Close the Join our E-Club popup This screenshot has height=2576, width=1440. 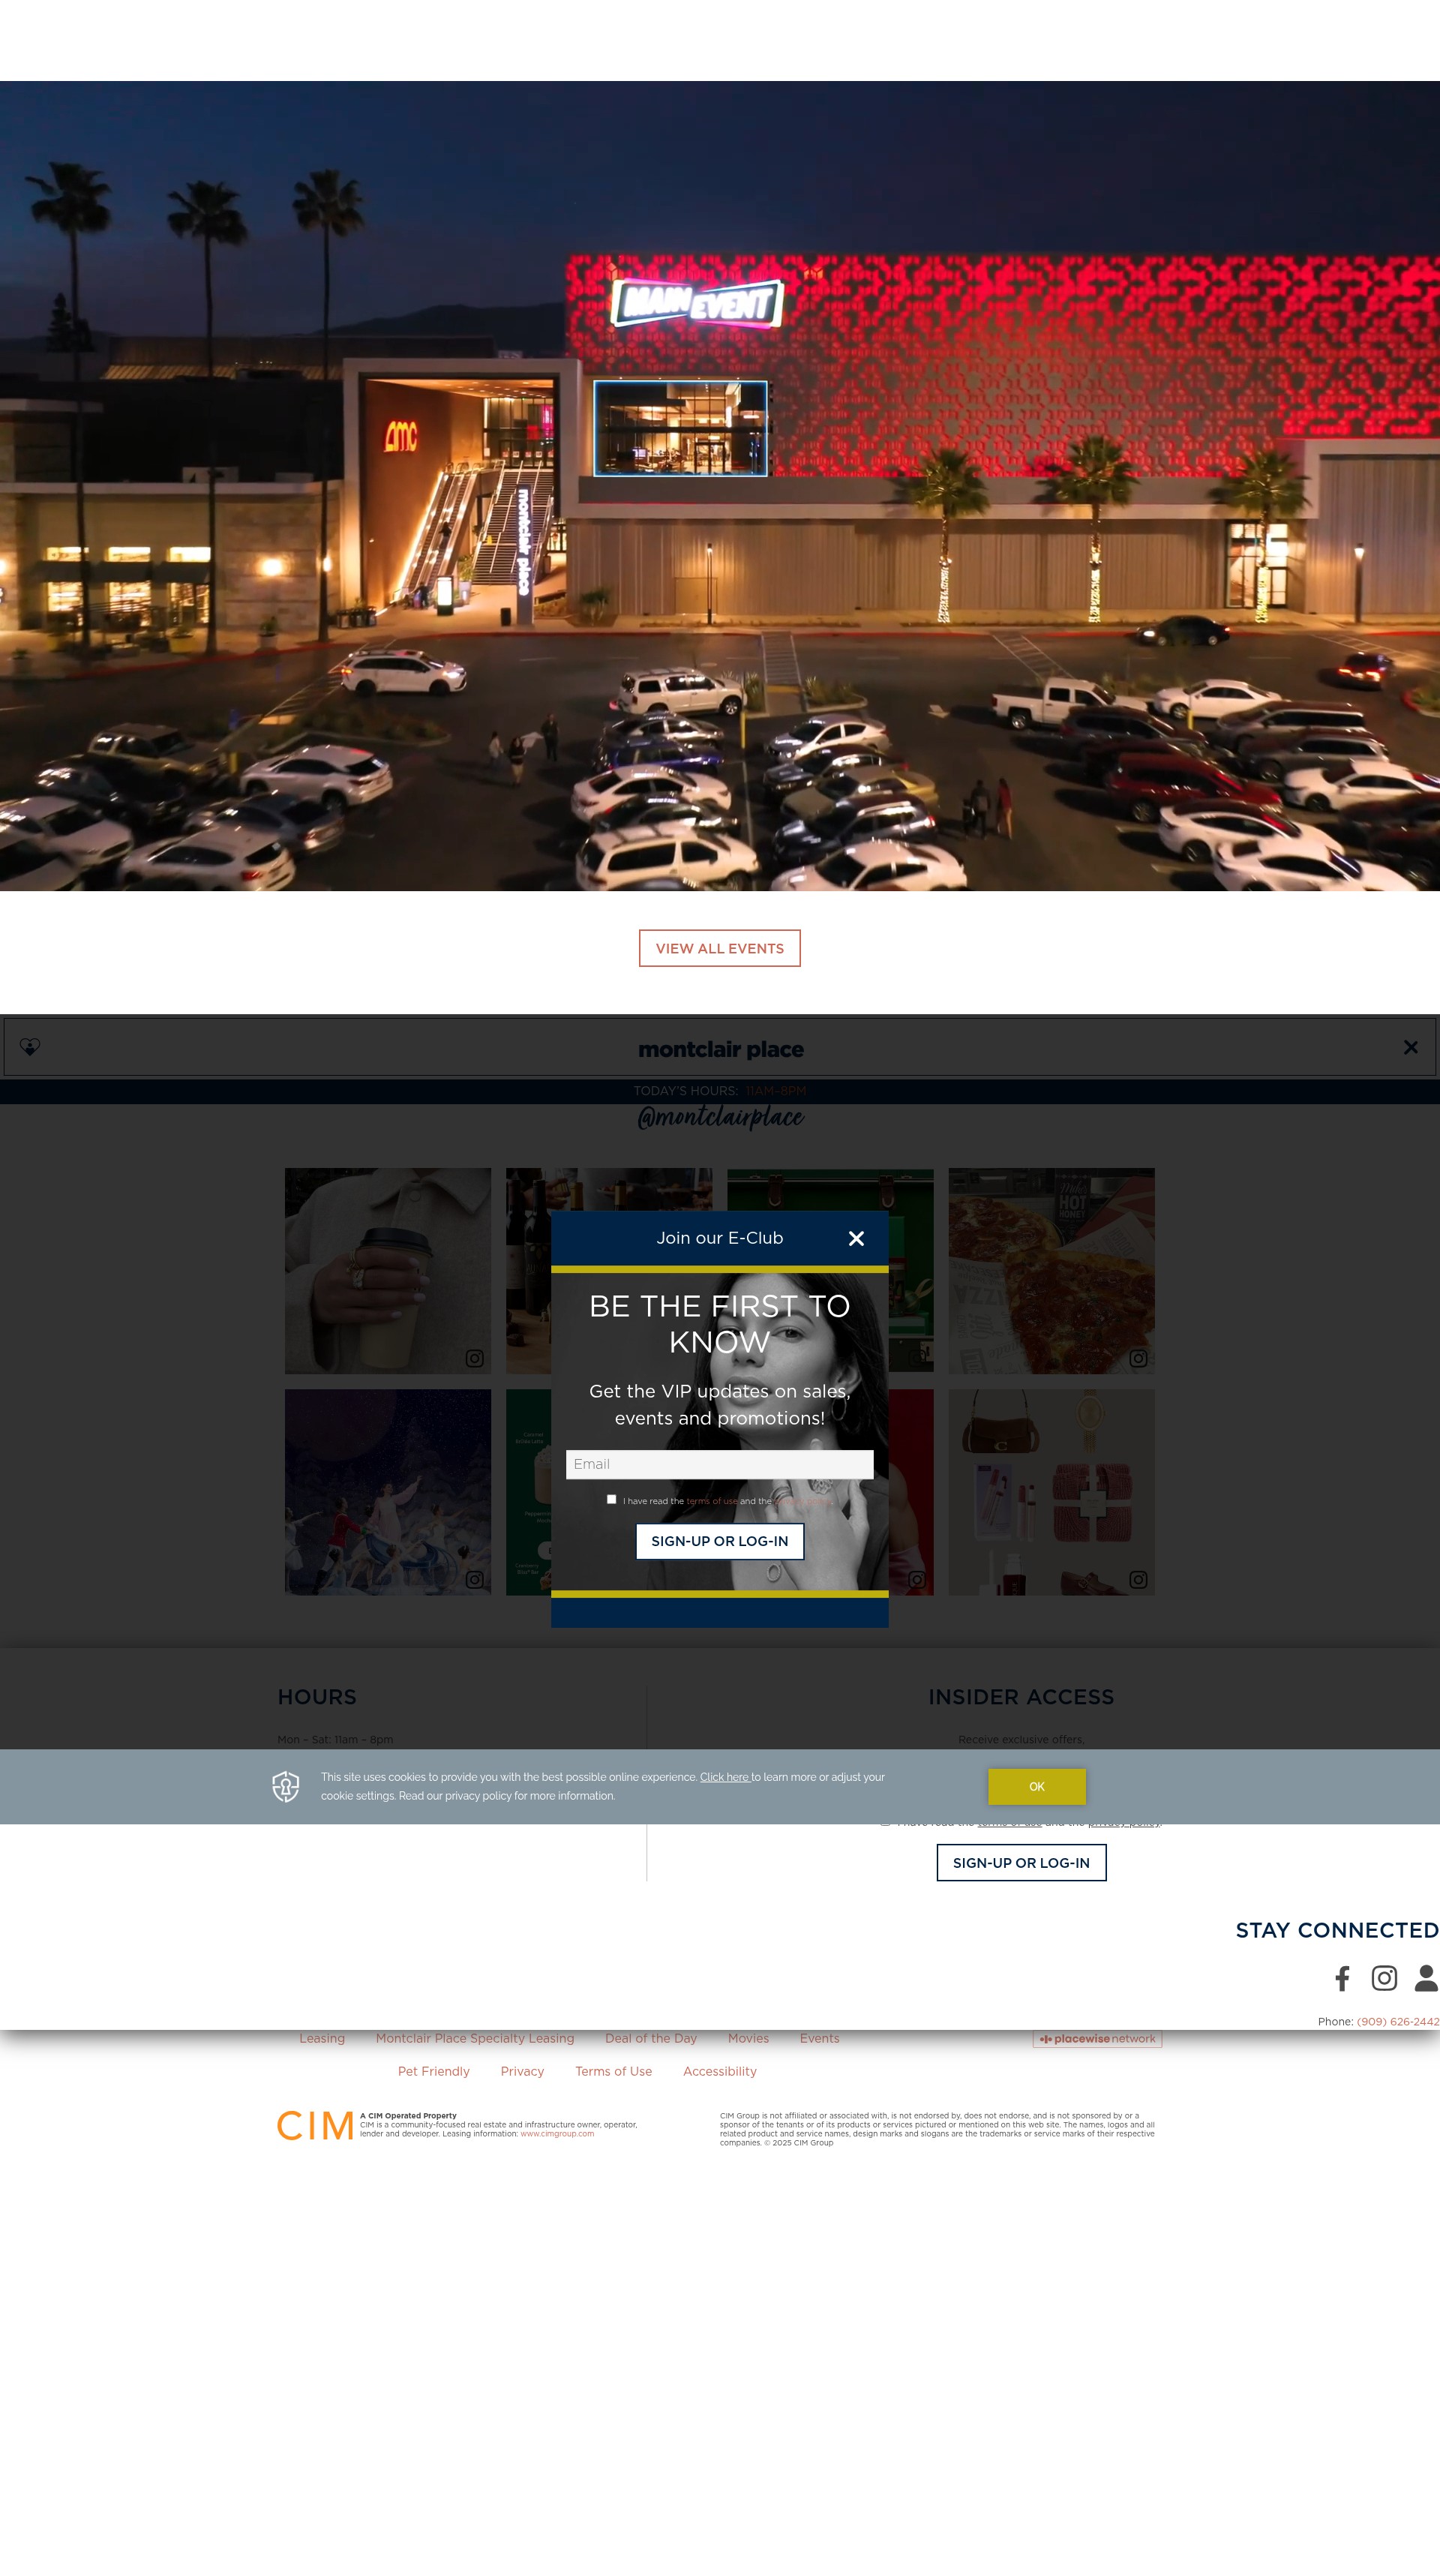[856, 1238]
